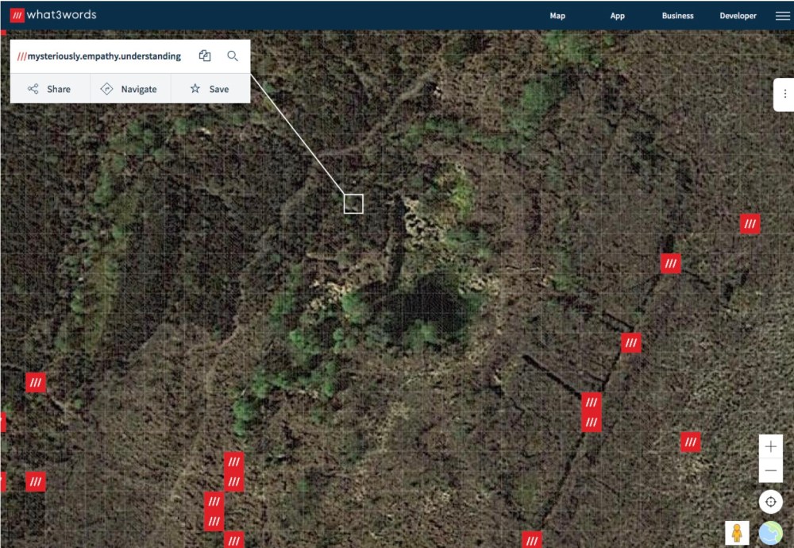The height and width of the screenshot is (548, 794).
Task: Expand the three-dot side panel
Action: [x=784, y=95]
